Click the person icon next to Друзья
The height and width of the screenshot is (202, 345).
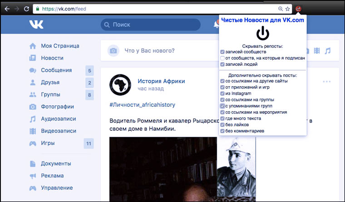[x=33, y=83]
